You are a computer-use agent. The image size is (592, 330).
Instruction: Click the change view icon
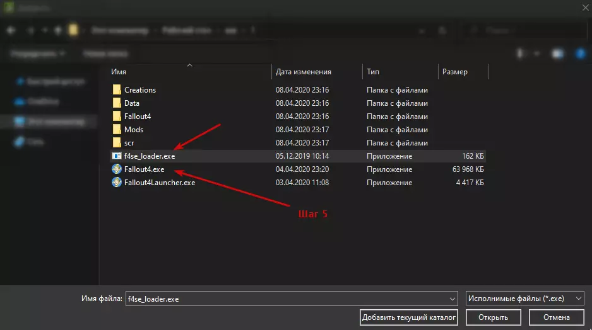click(521, 54)
